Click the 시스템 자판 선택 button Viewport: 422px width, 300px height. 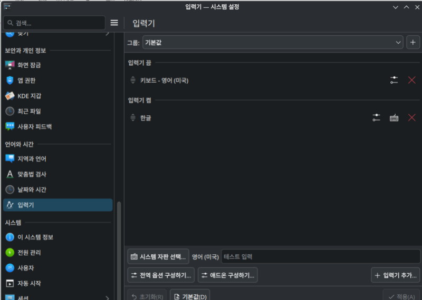click(x=158, y=257)
